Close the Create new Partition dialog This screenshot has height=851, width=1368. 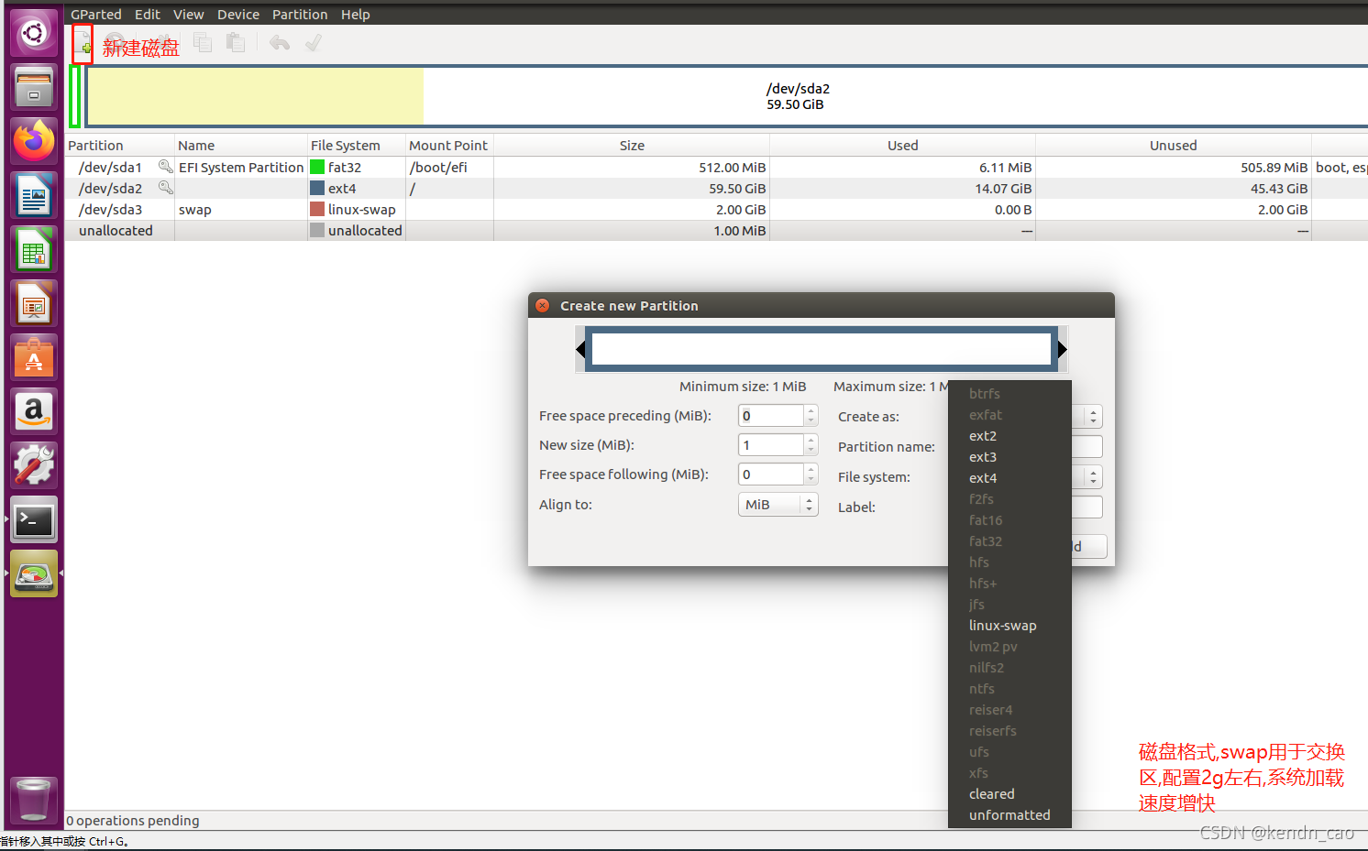pos(542,306)
